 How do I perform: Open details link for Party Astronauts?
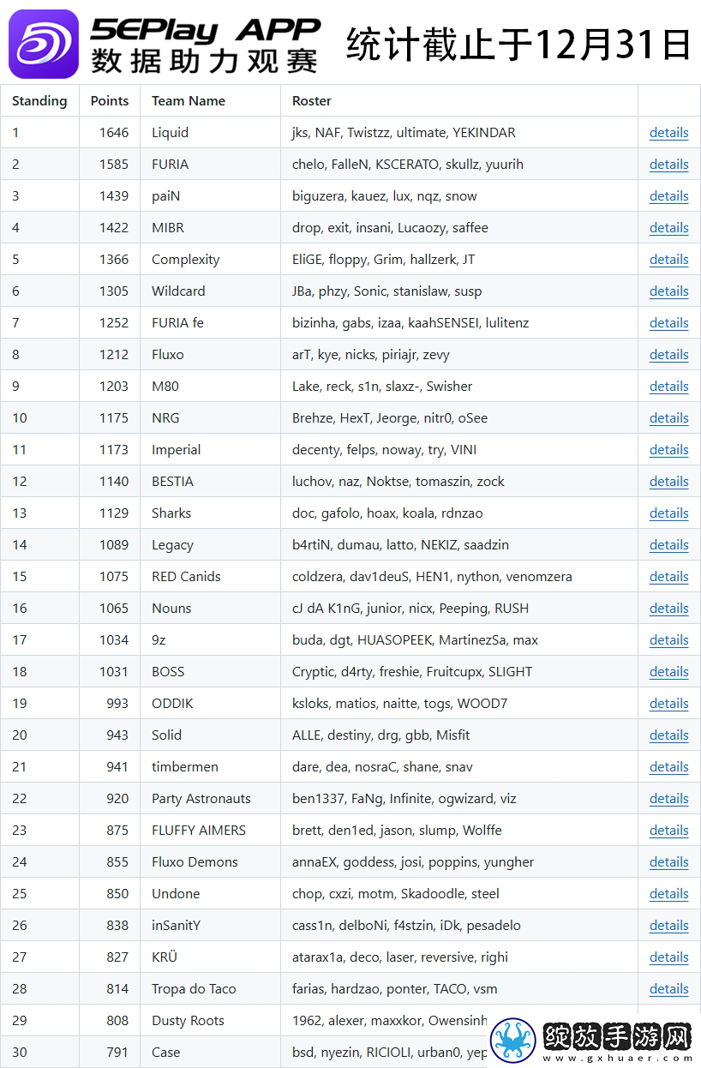pyautogui.click(x=668, y=799)
